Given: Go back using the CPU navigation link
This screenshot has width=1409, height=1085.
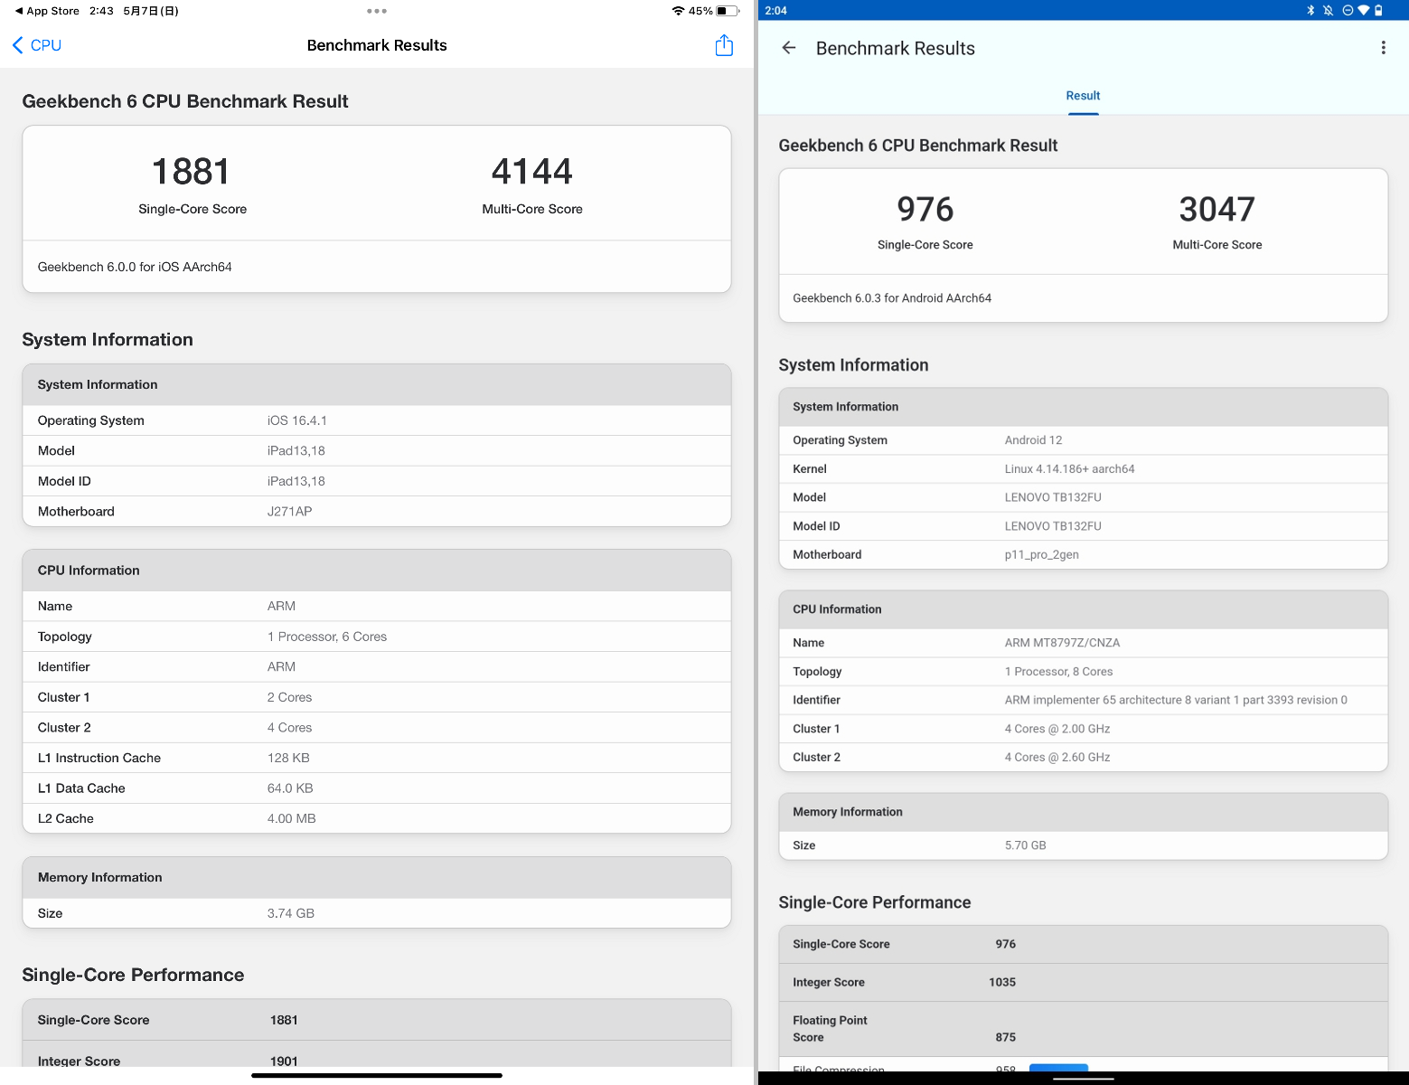Looking at the screenshot, I should click(x=36, y=44).
